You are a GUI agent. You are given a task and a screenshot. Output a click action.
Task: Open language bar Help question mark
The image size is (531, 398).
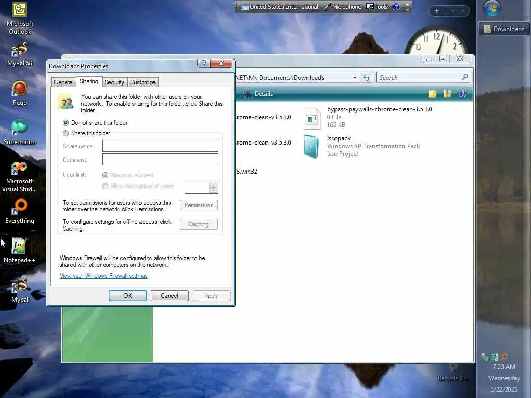coord(396,7)
